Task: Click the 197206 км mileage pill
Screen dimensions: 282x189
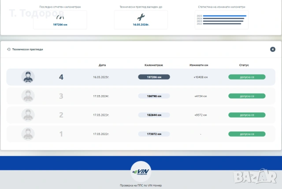Action: click(154, 77)
